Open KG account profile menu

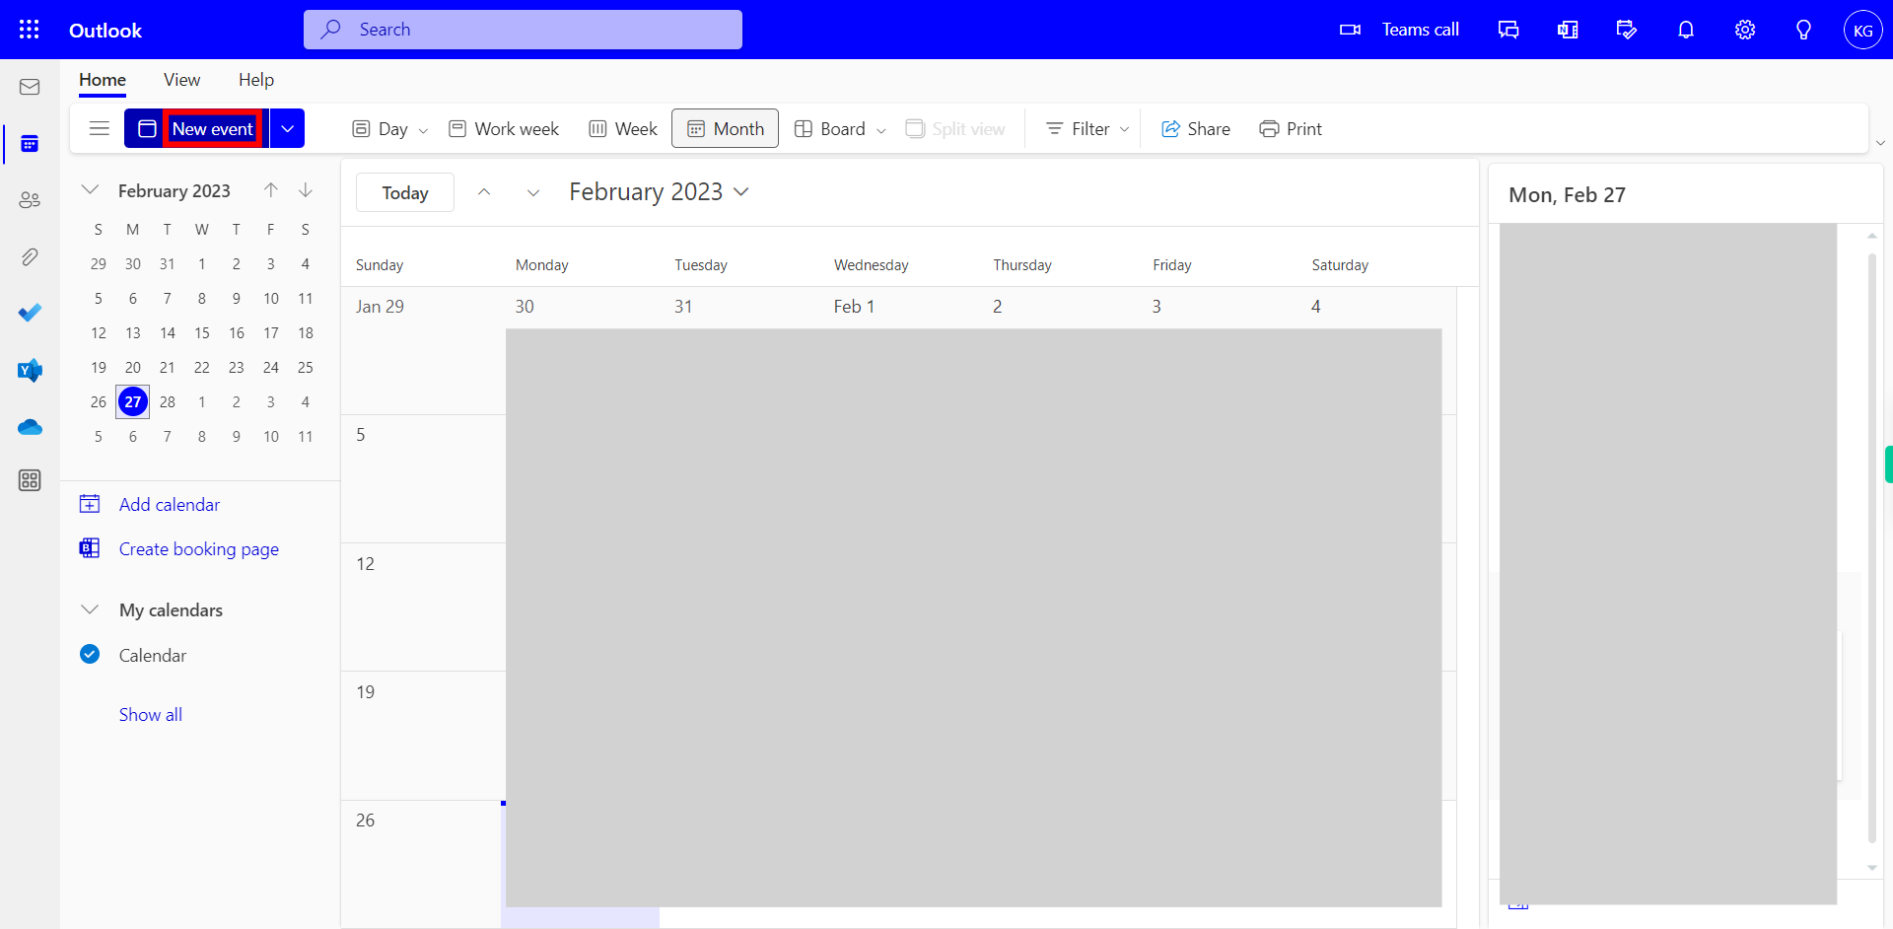[x=1862, y=30]
